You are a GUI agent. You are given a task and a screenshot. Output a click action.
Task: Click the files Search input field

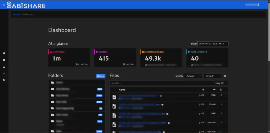[161, 83]
